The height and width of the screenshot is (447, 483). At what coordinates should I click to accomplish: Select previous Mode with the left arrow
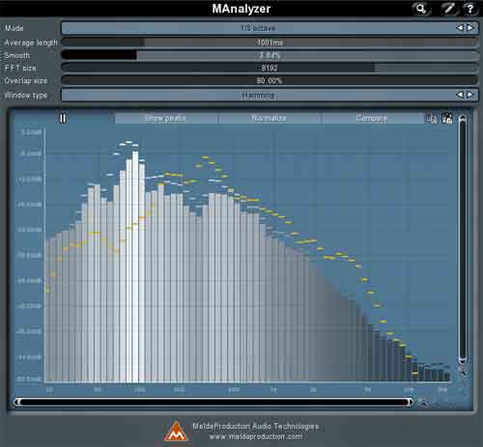click(460, 28)
